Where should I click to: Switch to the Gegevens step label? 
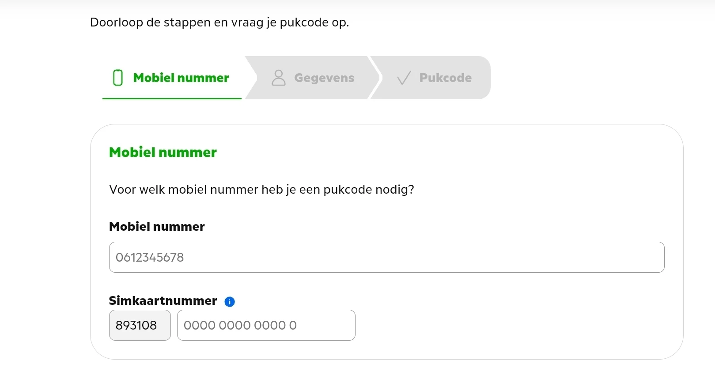[324, 78]
